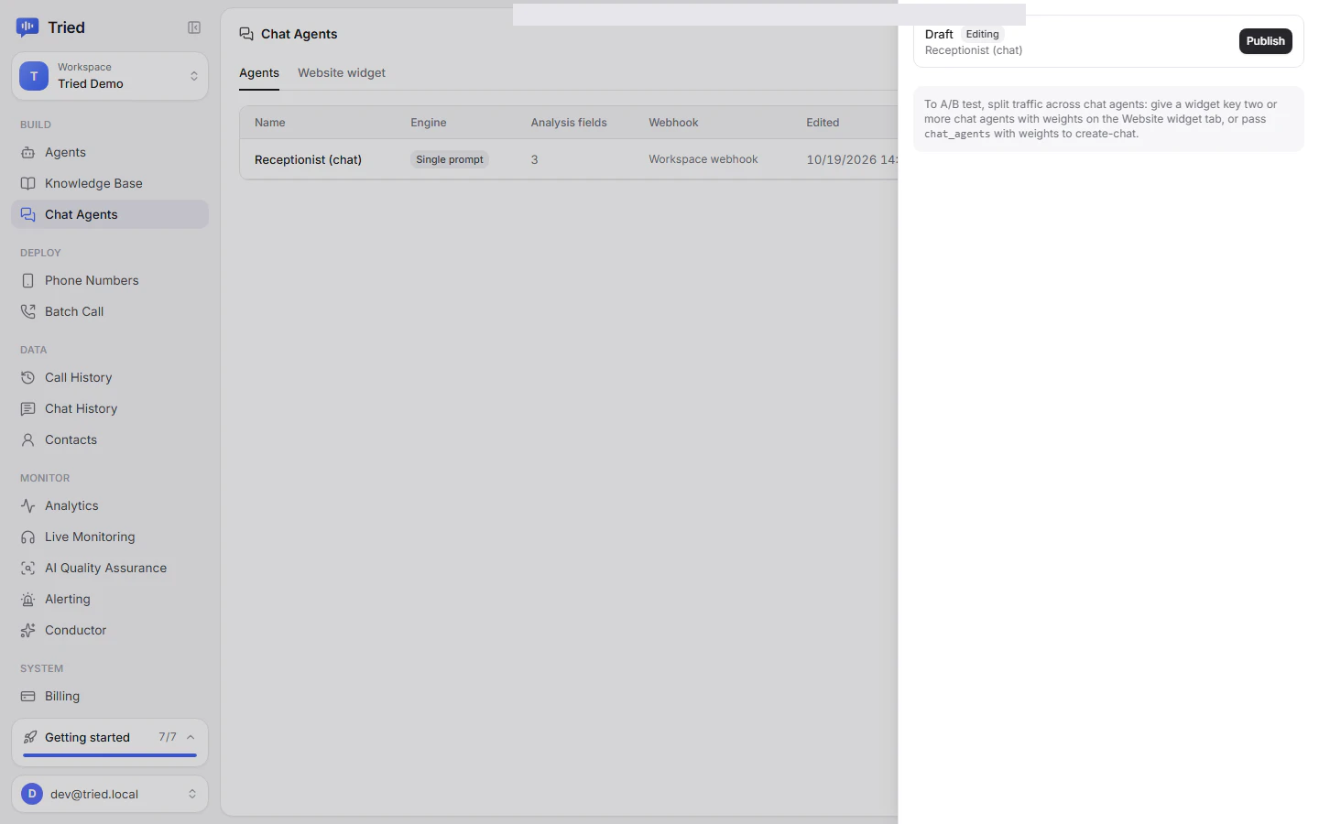Image resolution: width=1319 pixels, height=824 pixels.
Task: Collapse the sidebar panel icon
Action: point(194,27)
